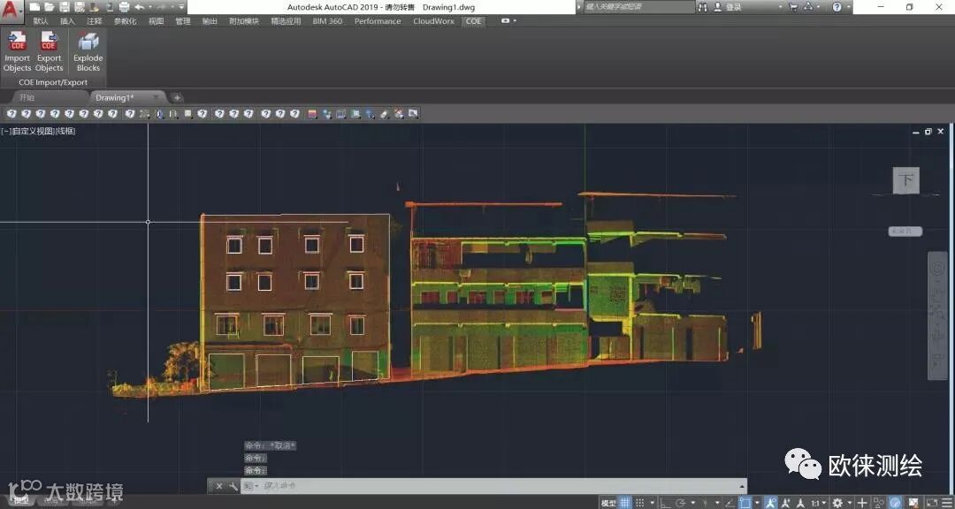Toggle the grid display in status bar
This screenshot has height=509, width=955.
click(625, 503)
